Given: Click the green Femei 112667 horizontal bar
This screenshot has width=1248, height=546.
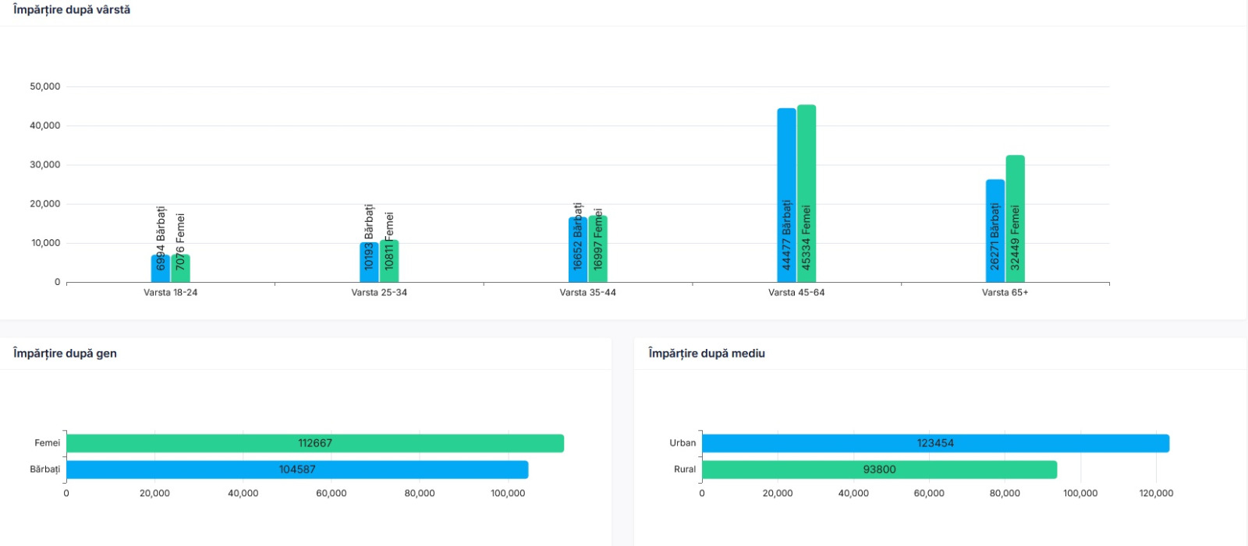Looking at the screenshot, I should (x=315, y=443).
